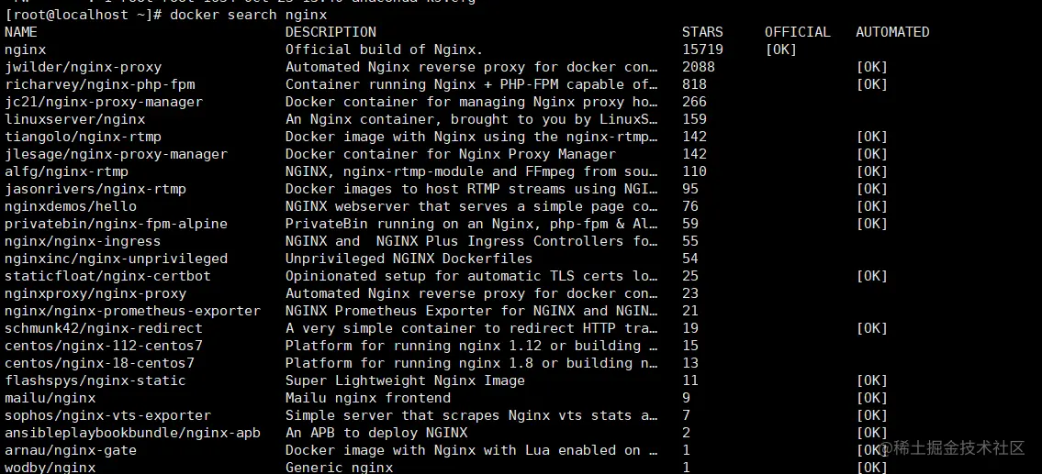Click the [OK] in the mailu/nginx row
The image size is (1042, 474).
872,398
